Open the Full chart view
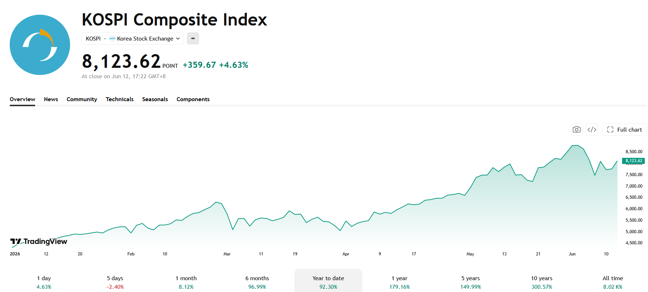 [x=625, y=129]
